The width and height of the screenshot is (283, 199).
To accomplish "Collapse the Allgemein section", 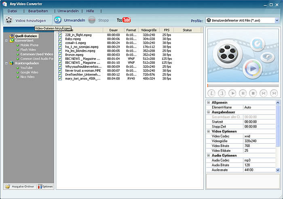I will 209,103.
